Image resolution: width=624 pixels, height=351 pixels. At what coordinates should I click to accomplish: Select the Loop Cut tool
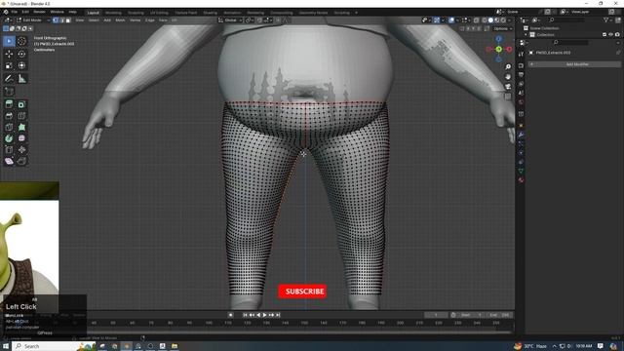point(21,116)
